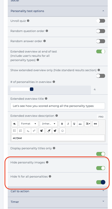Screen dimensions: 112x209
Task: Enable the Unroll quiz toggle
Action: pos(101,21)
